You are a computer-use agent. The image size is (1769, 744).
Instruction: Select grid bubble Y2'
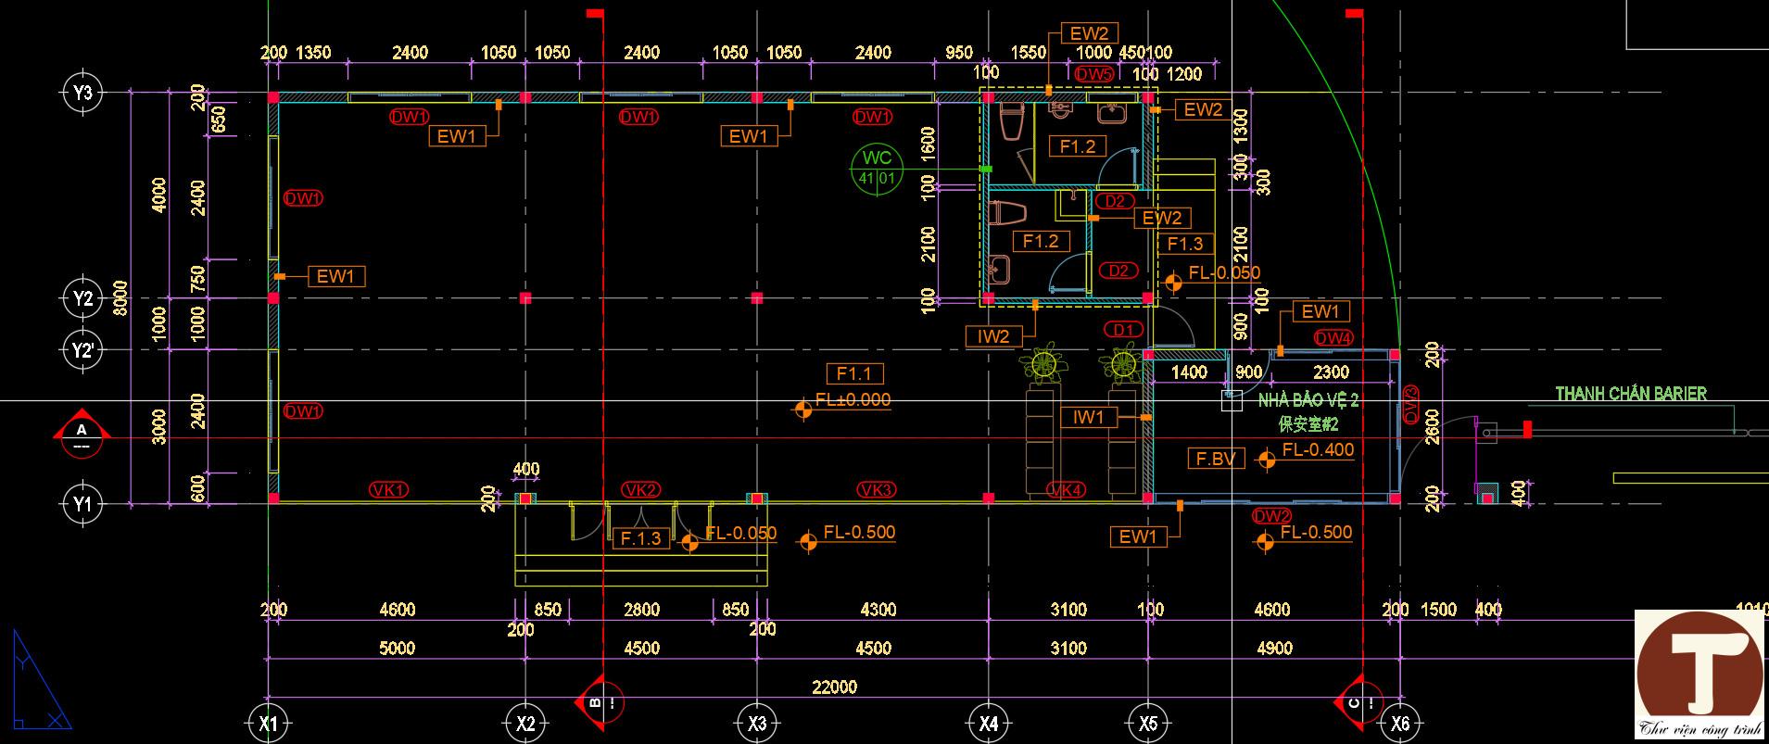(x=83, y=350)
